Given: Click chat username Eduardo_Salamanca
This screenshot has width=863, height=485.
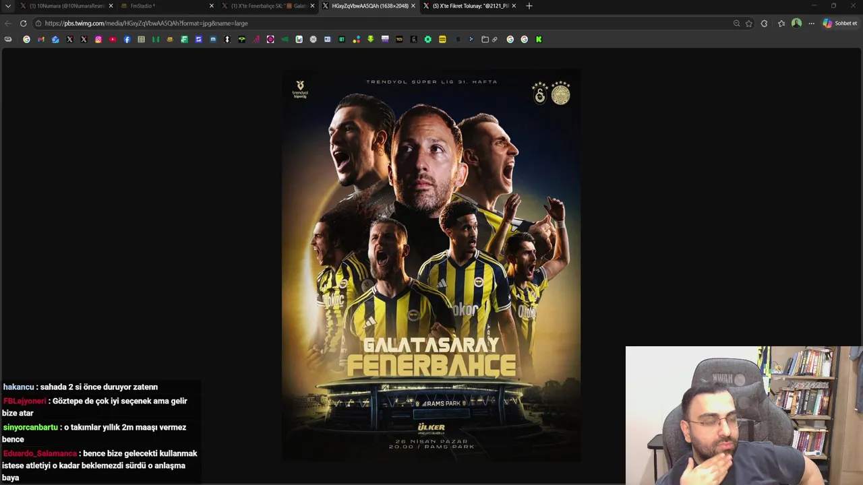Looking at the screenshot, I should 40,453.
